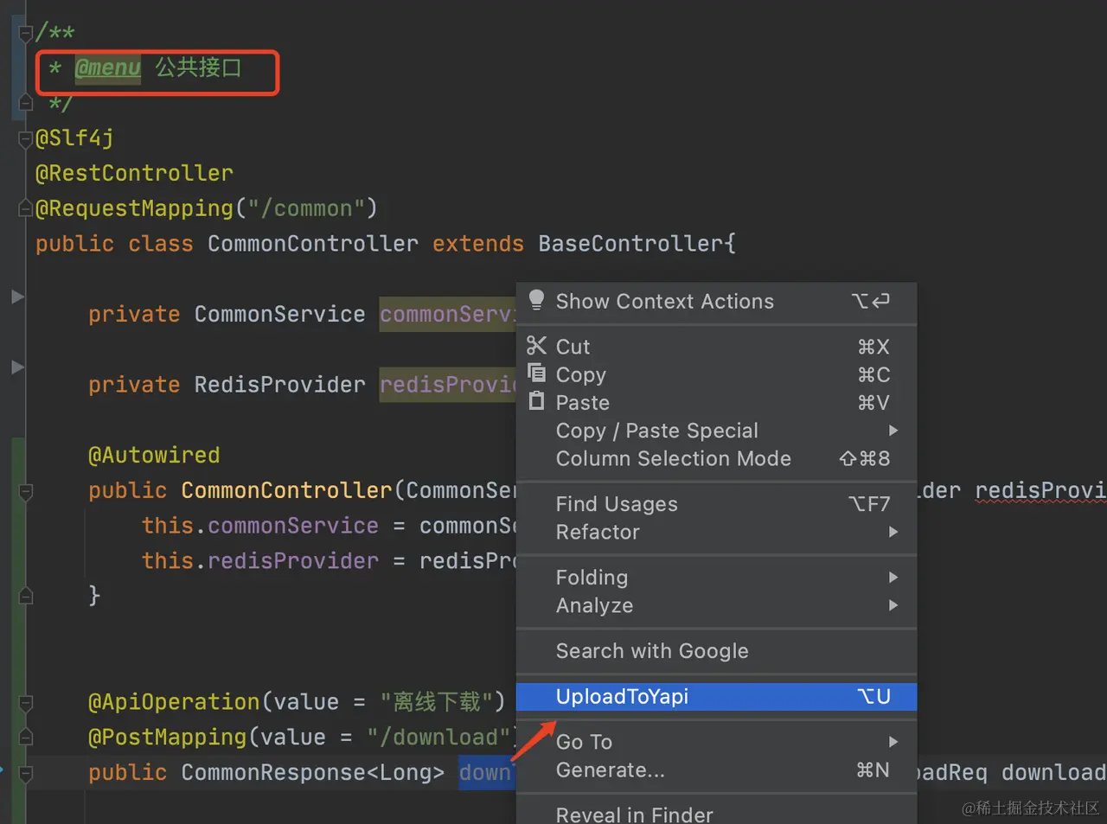Expand the Analyze submenu arrow
Image resolution: width=1107 pixels, height=824 pixels.
pyautogui.click(x=893, y=605)
